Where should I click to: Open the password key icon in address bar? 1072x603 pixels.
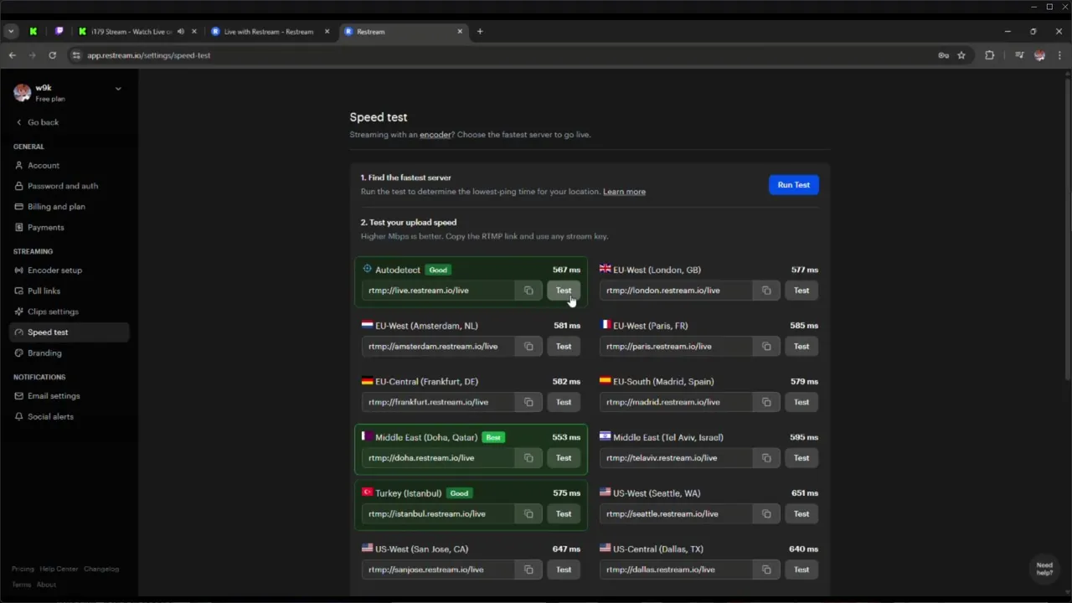pyautogui.click(x=944, y=55)
